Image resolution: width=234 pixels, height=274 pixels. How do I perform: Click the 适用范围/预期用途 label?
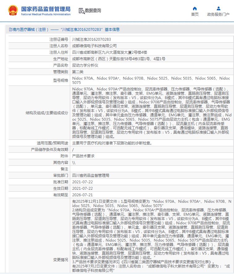coord(52,143)
